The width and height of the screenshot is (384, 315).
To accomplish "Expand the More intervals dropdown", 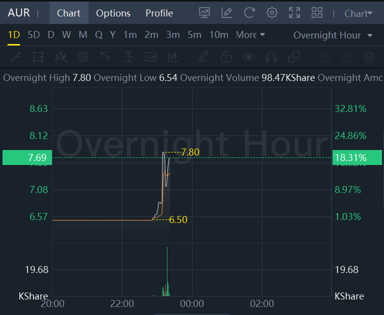I will (250, 35).
